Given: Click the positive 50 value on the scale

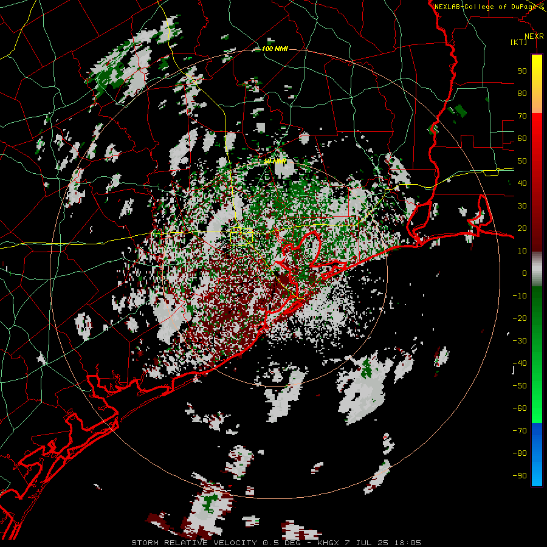Looking at the screenshot, I should pos(522,161).
